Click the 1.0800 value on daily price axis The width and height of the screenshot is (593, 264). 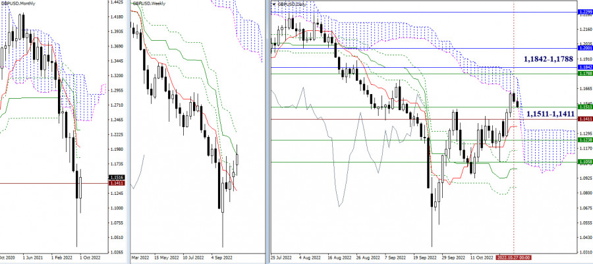[586, 193]
